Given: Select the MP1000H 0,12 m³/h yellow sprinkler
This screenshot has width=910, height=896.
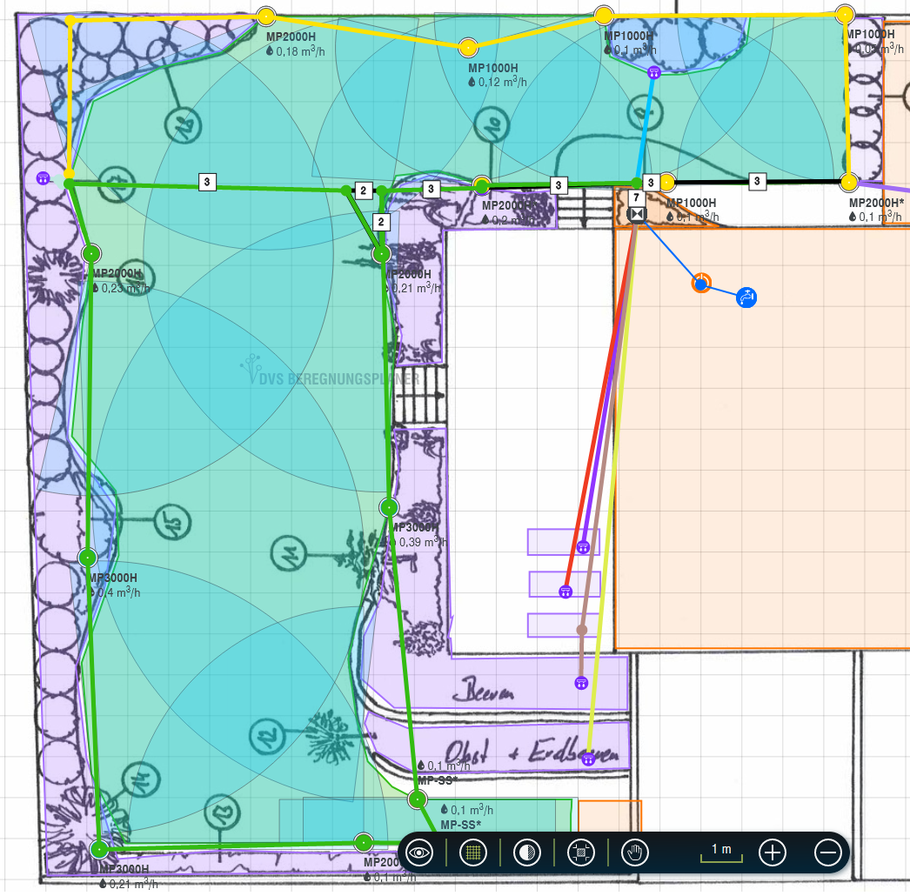Looking at the screenshot, I should (468, 48).
